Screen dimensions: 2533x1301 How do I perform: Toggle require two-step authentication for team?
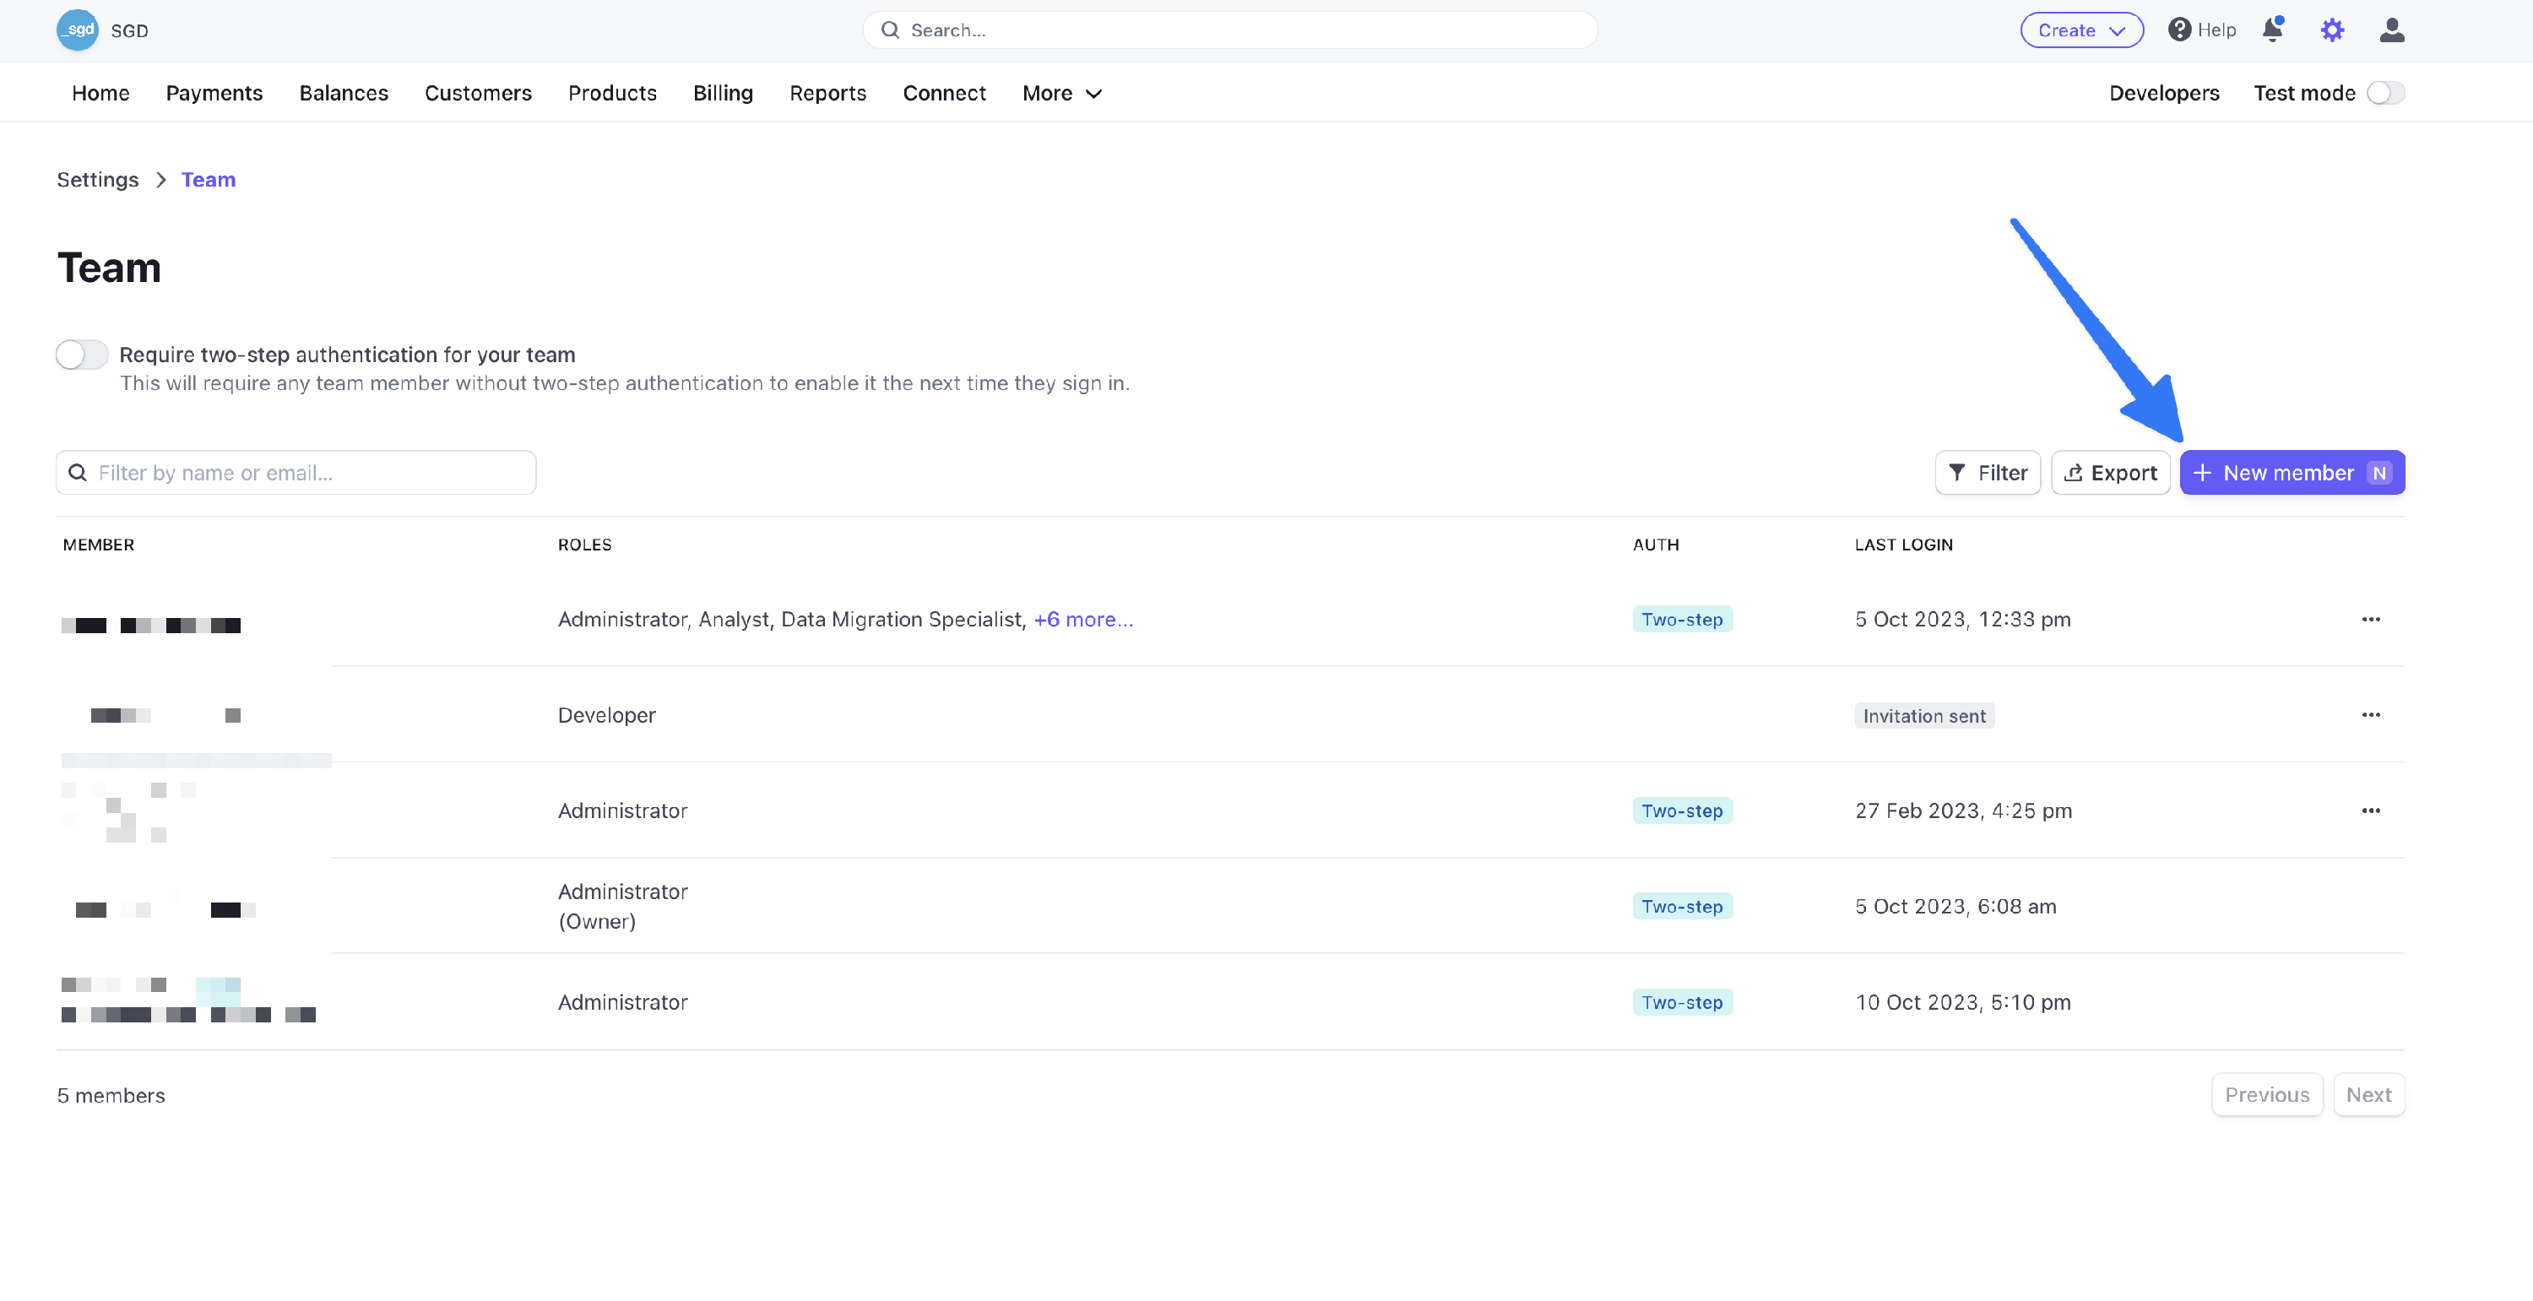[82, 354]
